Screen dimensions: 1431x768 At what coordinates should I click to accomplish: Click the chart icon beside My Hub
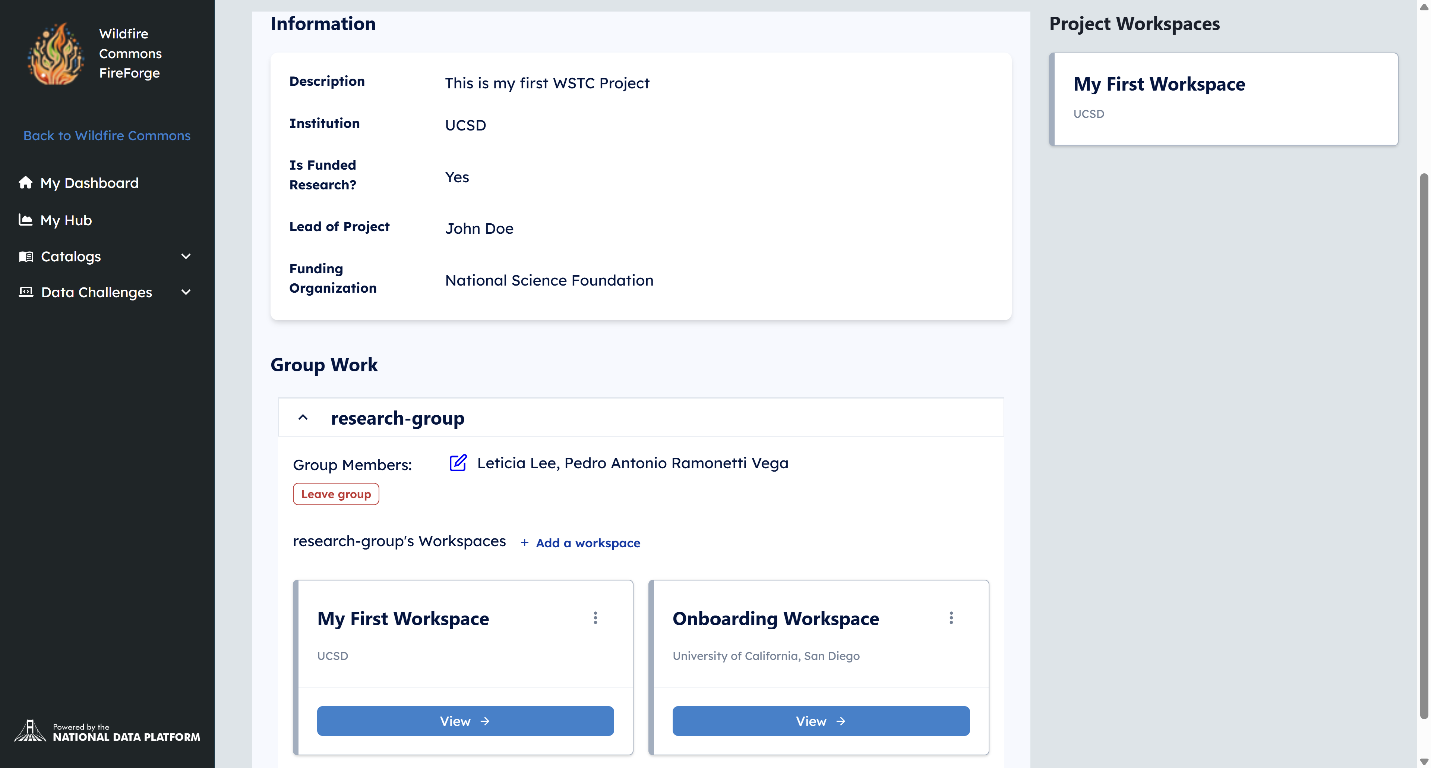coord(26,220)
